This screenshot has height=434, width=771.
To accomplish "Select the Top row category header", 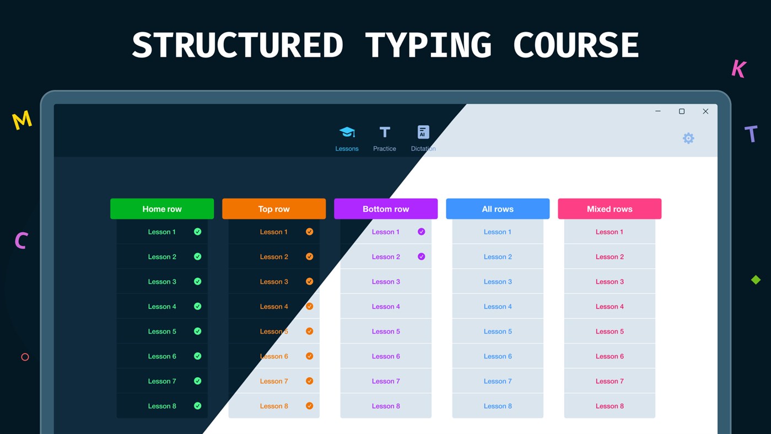I will tap(273, 208).
